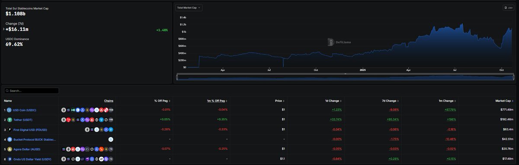Viewport: 519px width, 165px height.
Task: Click the Tether logo icon
Action: 9,120
